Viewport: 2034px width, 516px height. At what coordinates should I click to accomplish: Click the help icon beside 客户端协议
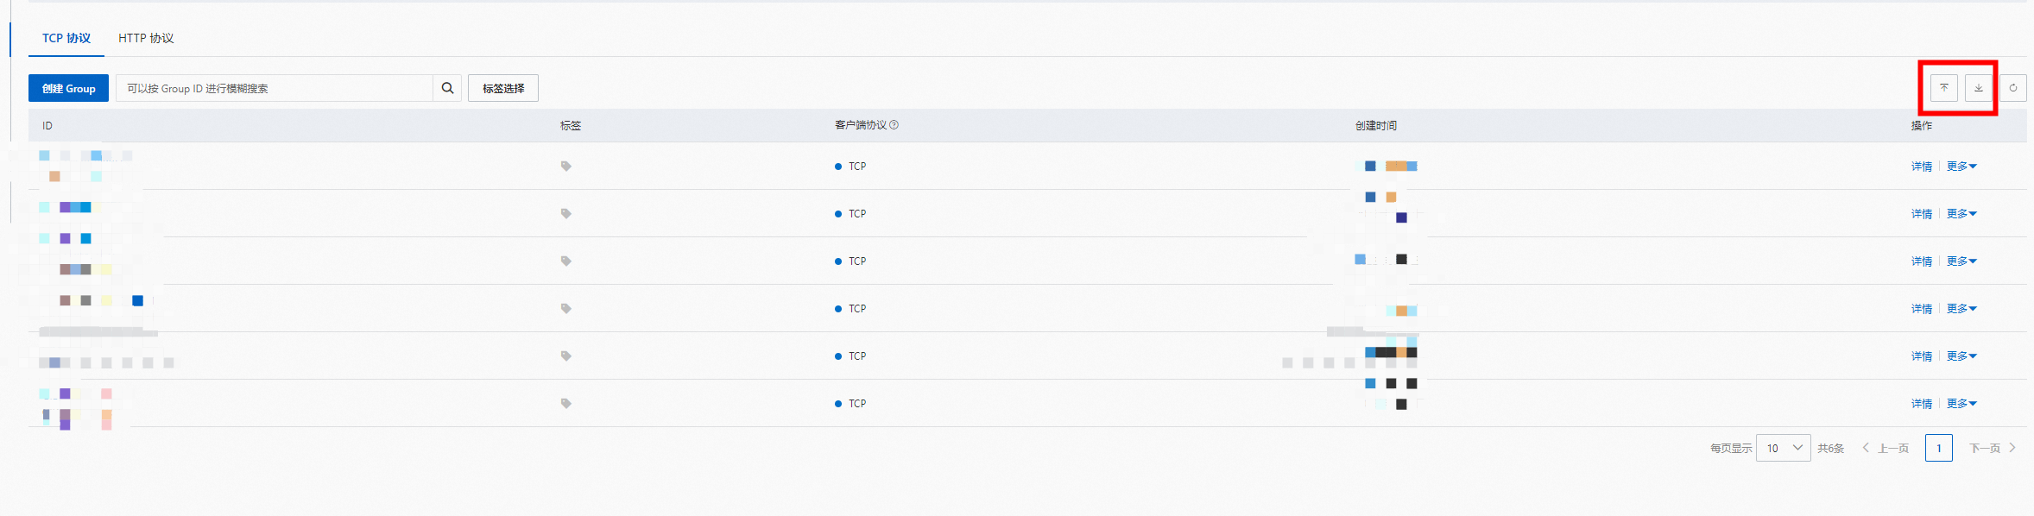(x=894, y=125)
